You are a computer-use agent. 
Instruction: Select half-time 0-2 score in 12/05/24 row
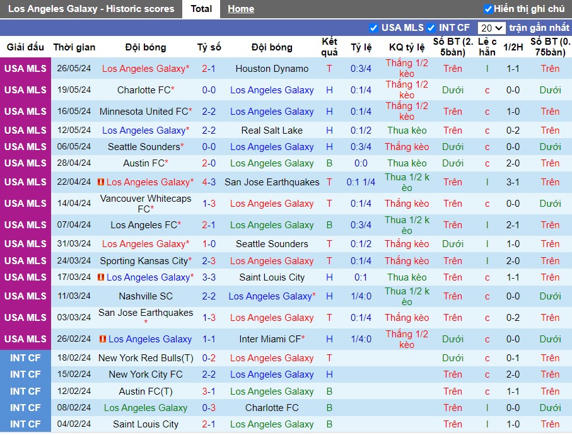click(513, 130)
